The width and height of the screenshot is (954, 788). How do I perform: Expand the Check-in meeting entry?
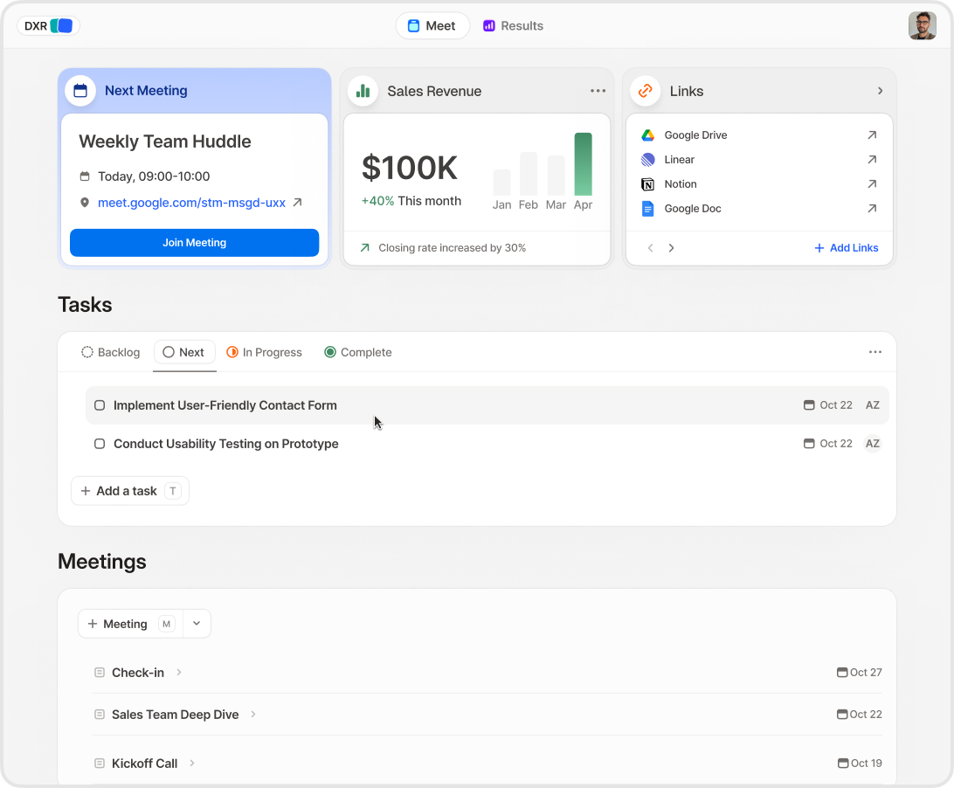178,672
